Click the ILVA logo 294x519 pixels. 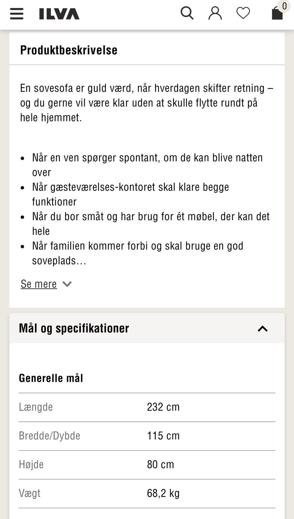59,14
